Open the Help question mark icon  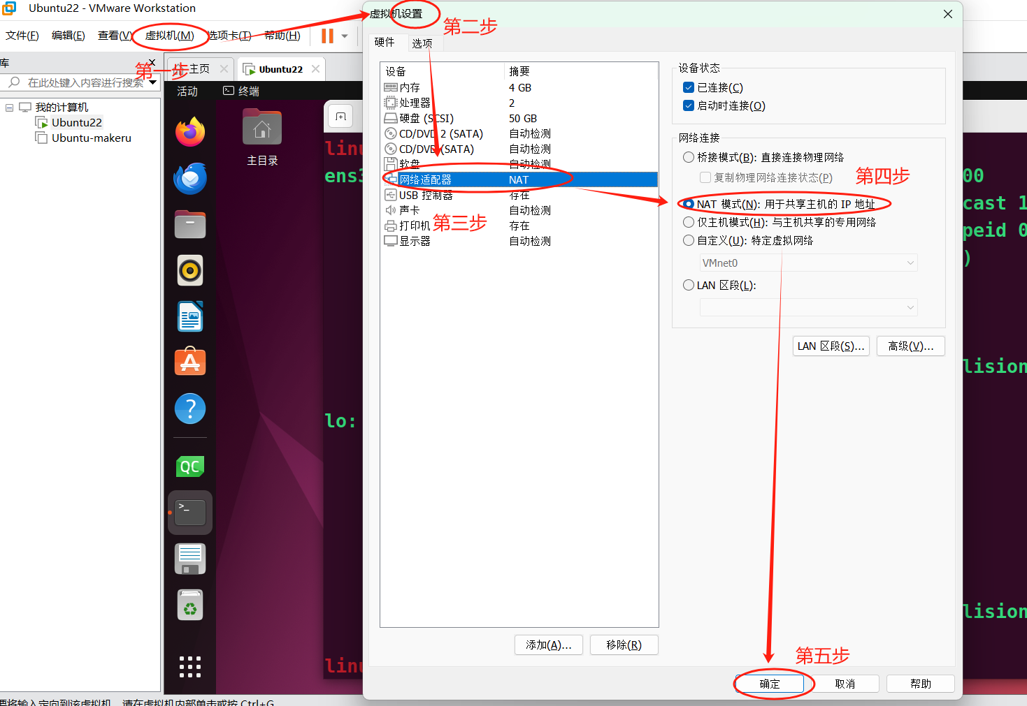(190, 409)
